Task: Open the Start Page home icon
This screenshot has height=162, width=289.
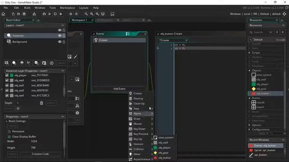Action: point(3,14)
